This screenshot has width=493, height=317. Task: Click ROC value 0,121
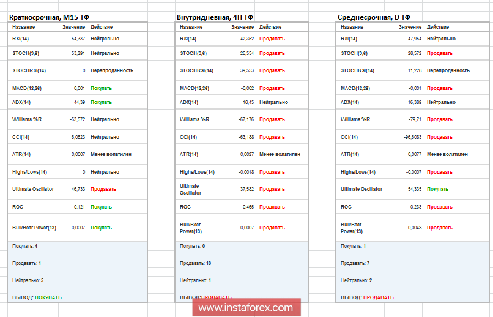[x=80, y=207]
